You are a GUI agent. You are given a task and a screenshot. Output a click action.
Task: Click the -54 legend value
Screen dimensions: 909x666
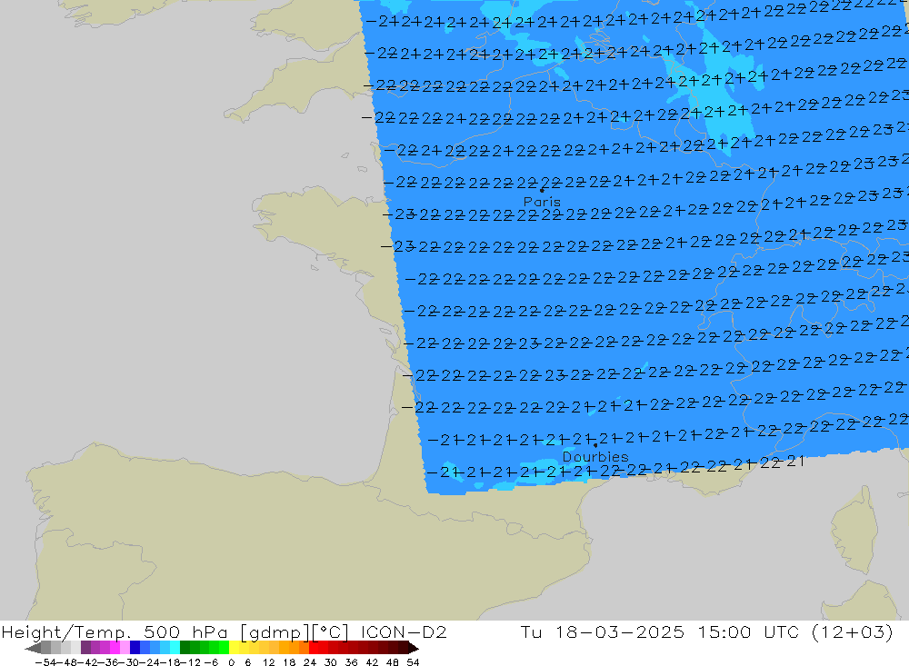(x=44, y=662)
